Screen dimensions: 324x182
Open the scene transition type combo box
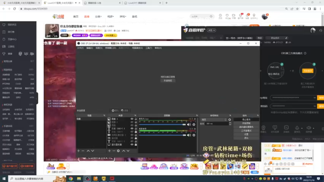coord(214,120)
